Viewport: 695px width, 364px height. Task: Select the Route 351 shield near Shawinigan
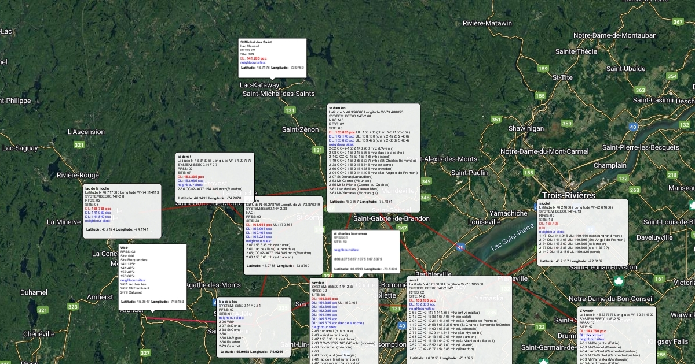pos(496,120)
